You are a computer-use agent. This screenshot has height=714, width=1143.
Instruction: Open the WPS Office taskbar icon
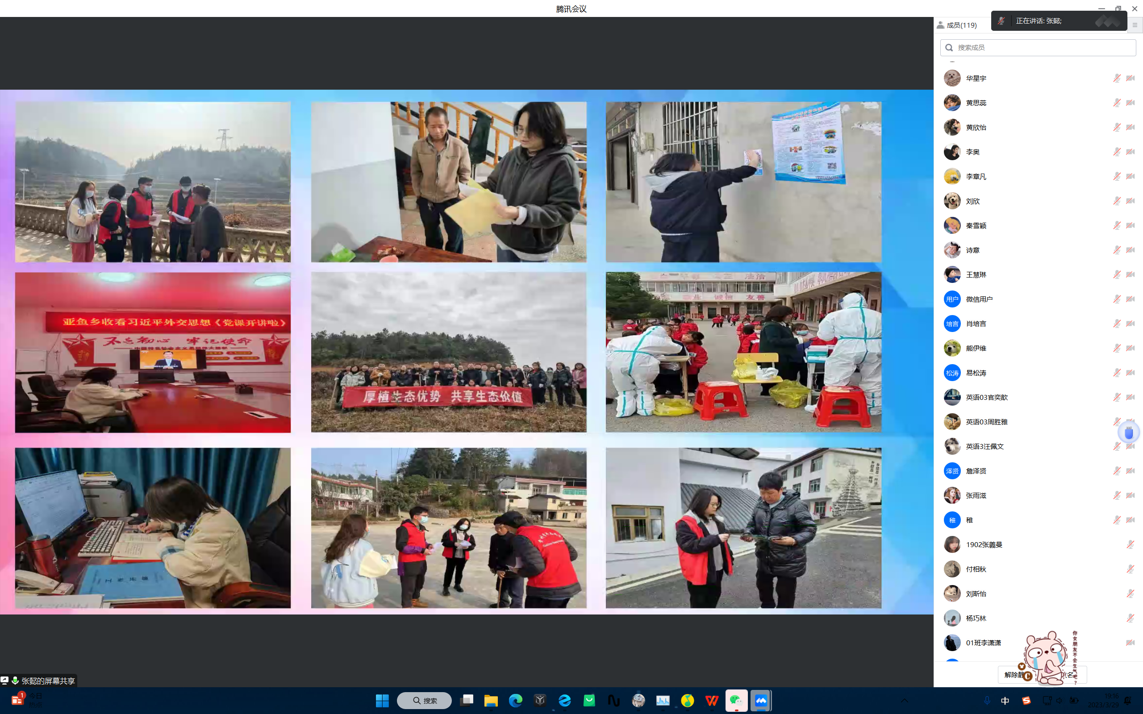(x=711, y=700)
